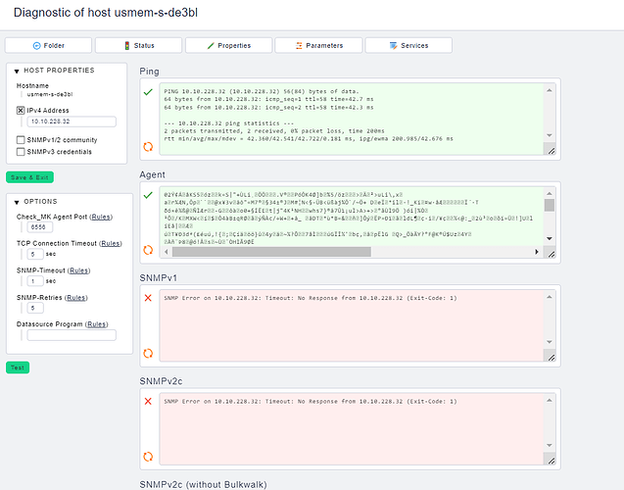Image resolution: width=624 pixels, height=490 pixels.
Task: Collapse the Options section
Action: (x=16, y=201)
